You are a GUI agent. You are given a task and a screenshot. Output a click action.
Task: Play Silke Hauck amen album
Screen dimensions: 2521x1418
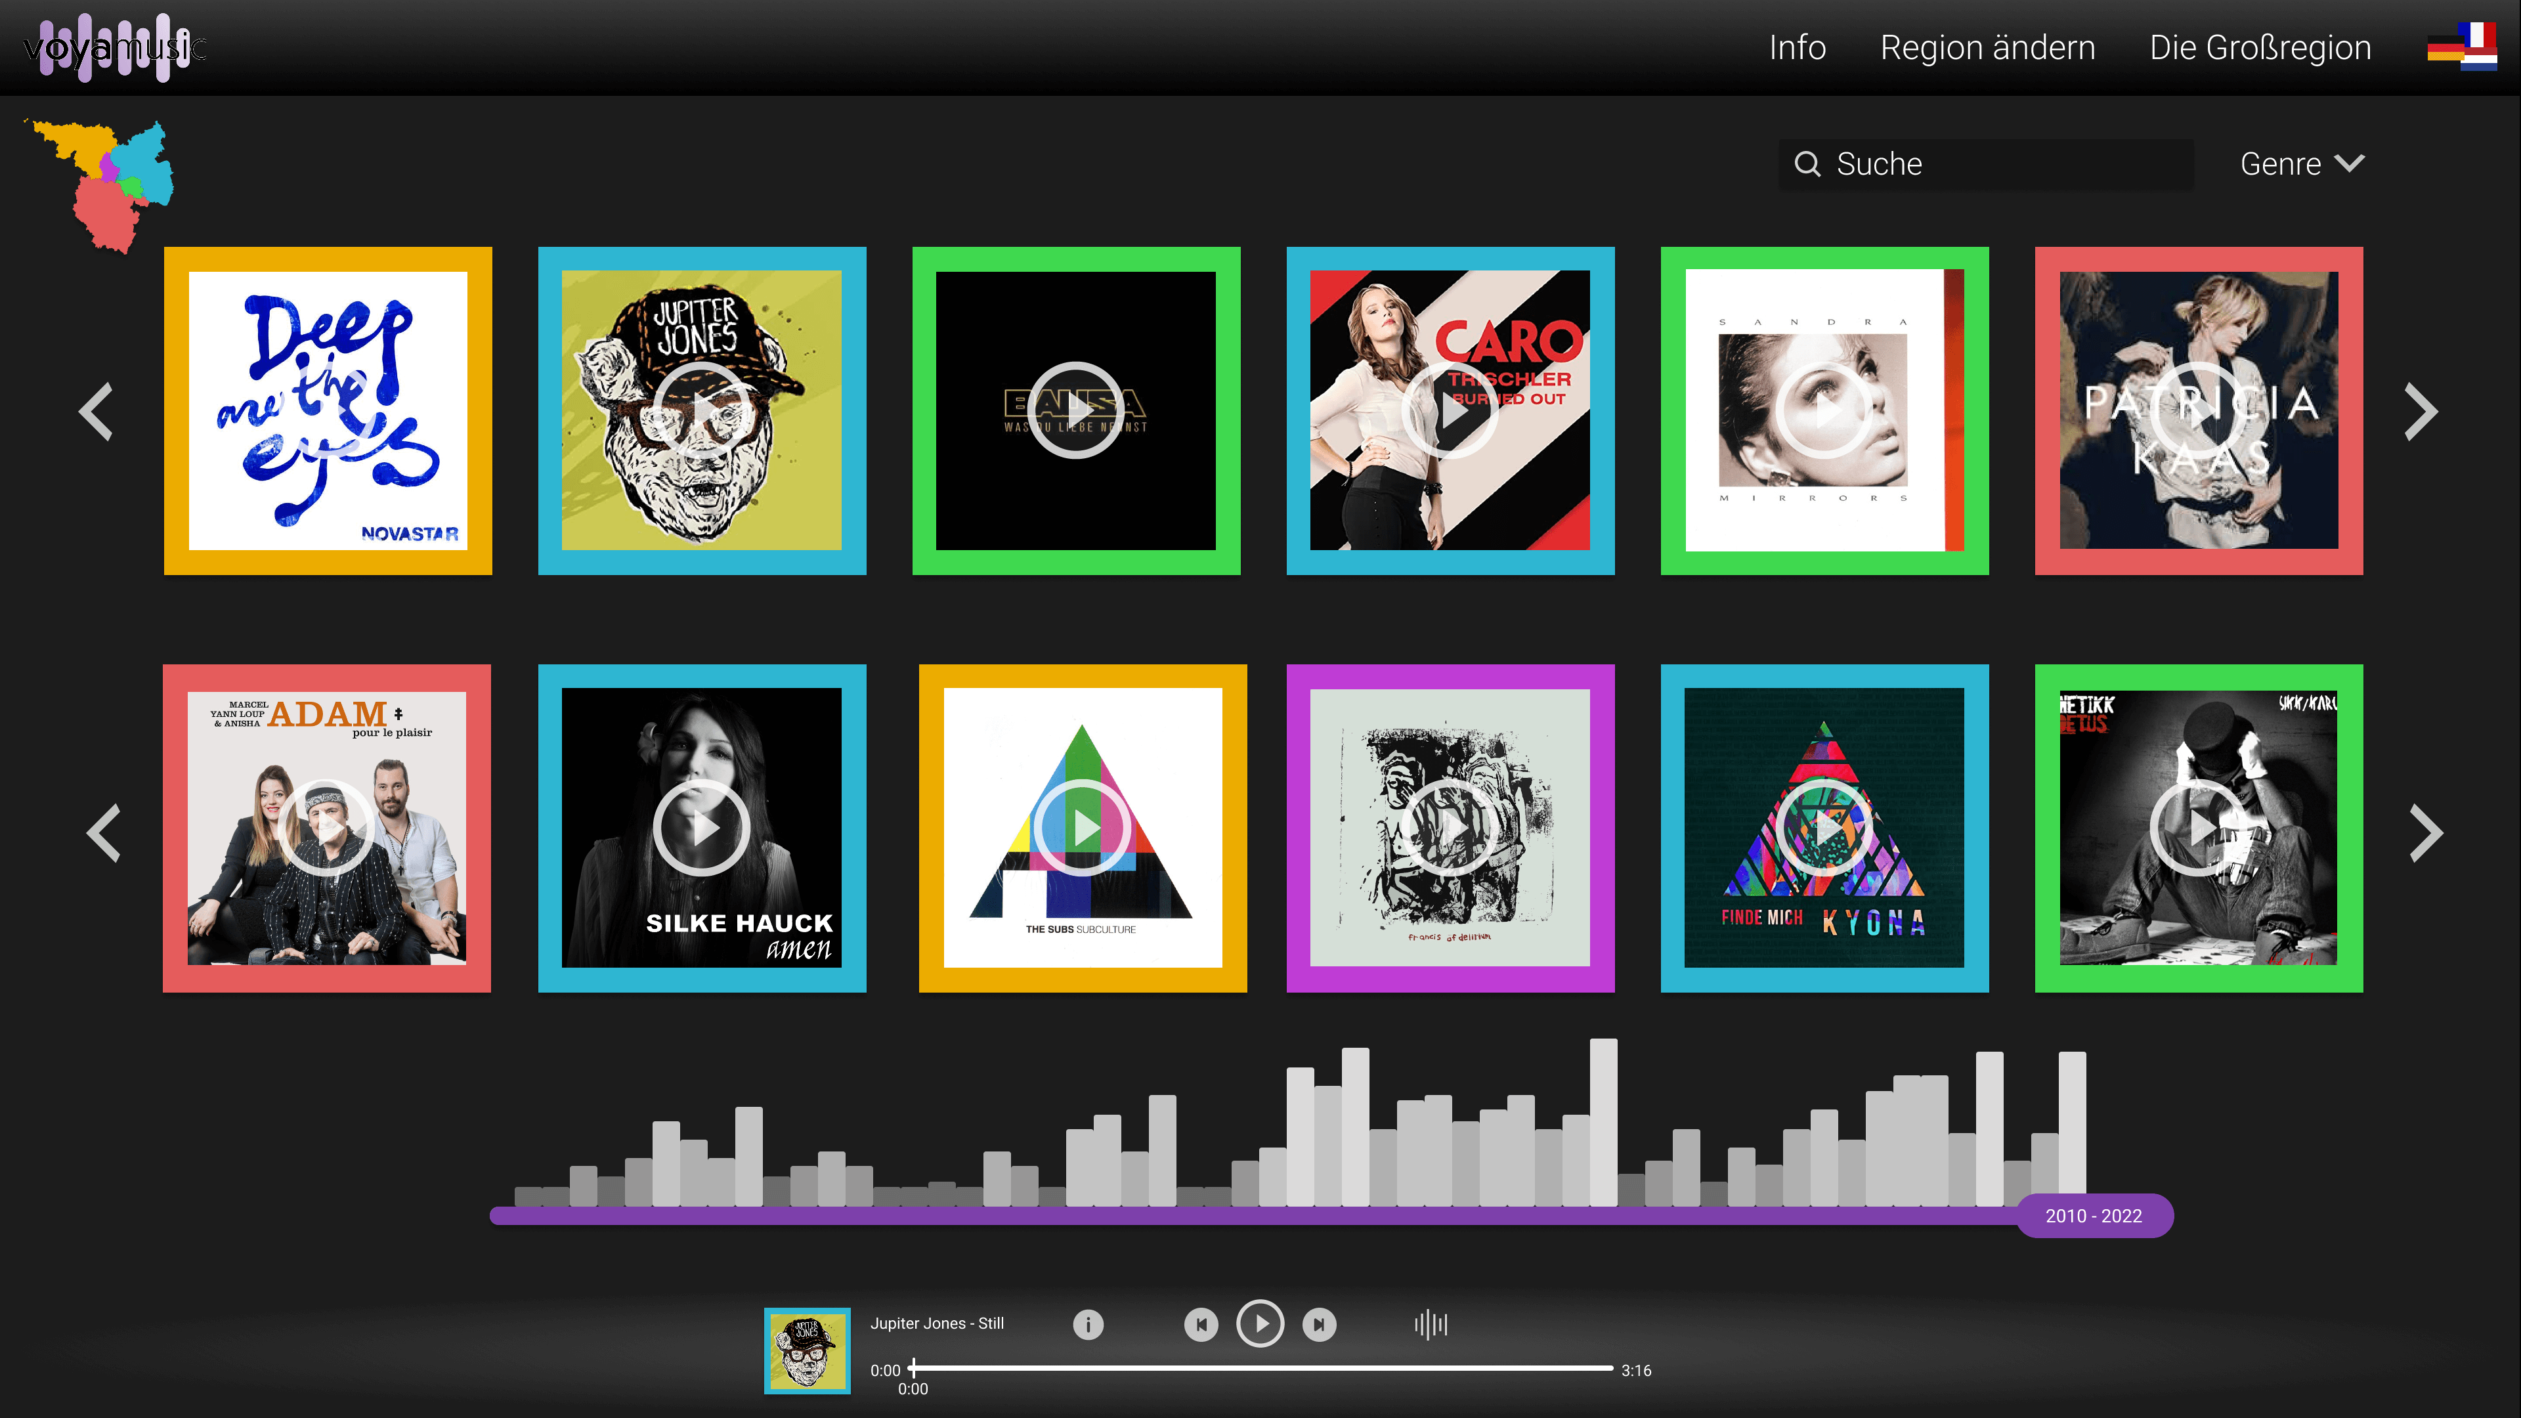click(x=700, y=828)
